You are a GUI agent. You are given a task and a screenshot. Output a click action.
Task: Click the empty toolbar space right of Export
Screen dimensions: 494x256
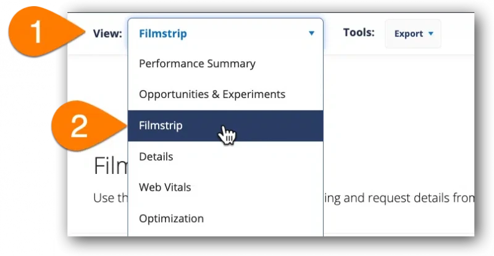pos(458,34)
